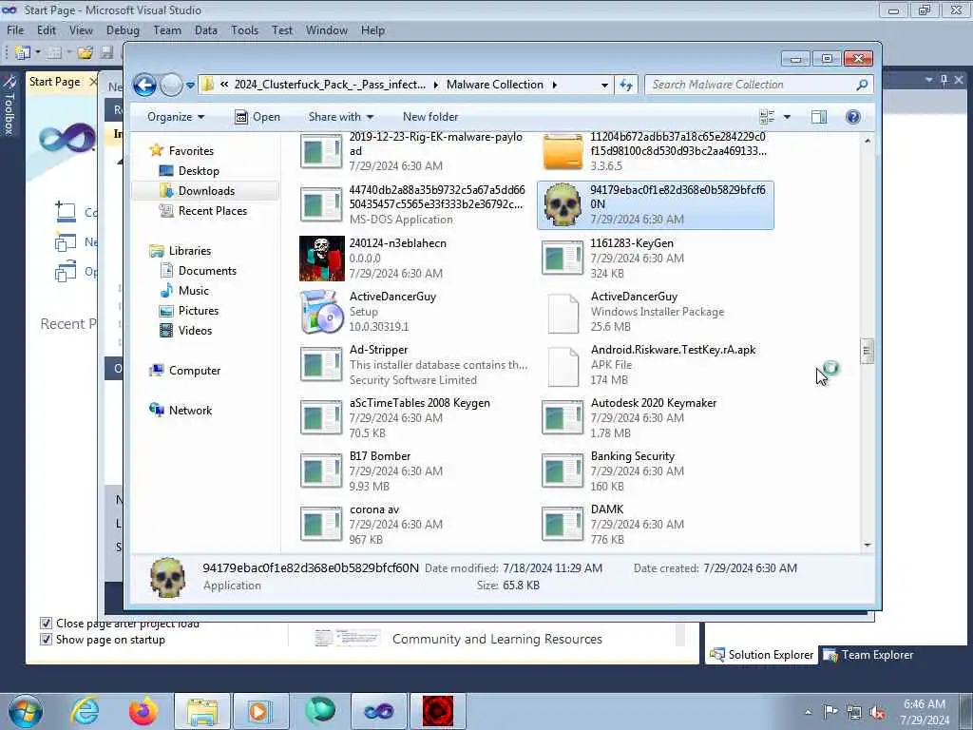Open Pictures library in navigation pane
The image size is (973, 730).
pyautogui.click(x=189, y=311)
